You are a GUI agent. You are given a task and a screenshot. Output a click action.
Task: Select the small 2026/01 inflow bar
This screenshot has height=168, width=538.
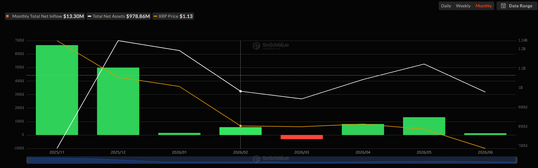click(179, 134)
